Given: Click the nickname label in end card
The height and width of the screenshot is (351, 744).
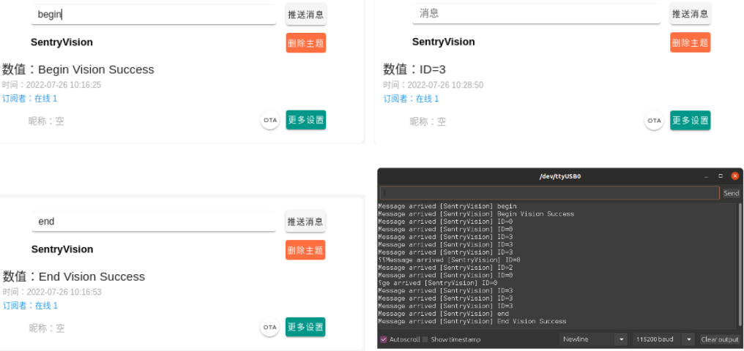Looking at the screenshot, I should tap(47, 328).
